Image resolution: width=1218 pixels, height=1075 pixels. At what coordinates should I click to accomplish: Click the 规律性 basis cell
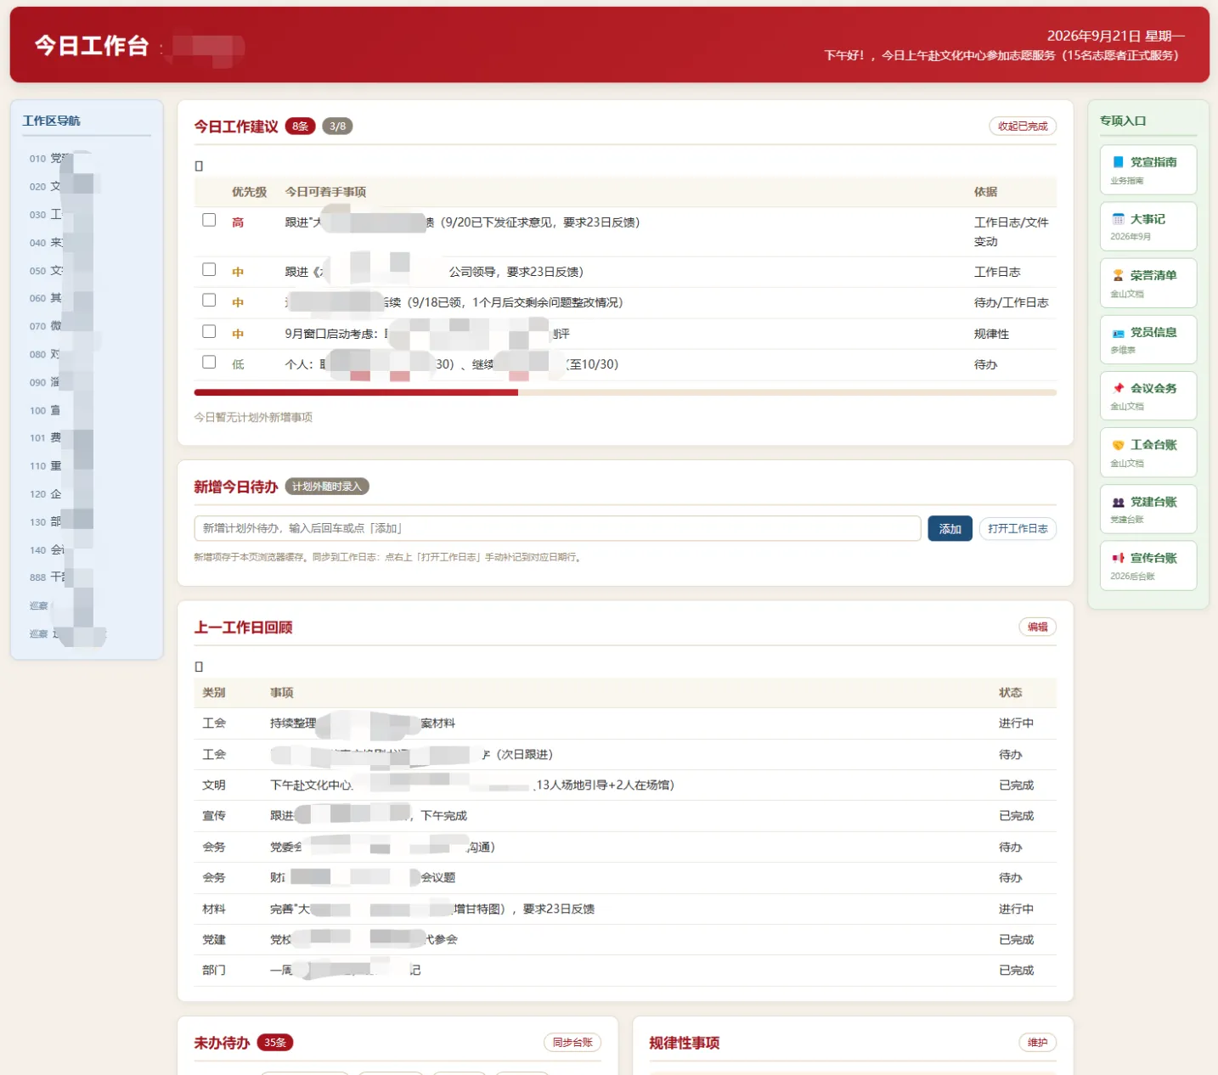(991, 334)
